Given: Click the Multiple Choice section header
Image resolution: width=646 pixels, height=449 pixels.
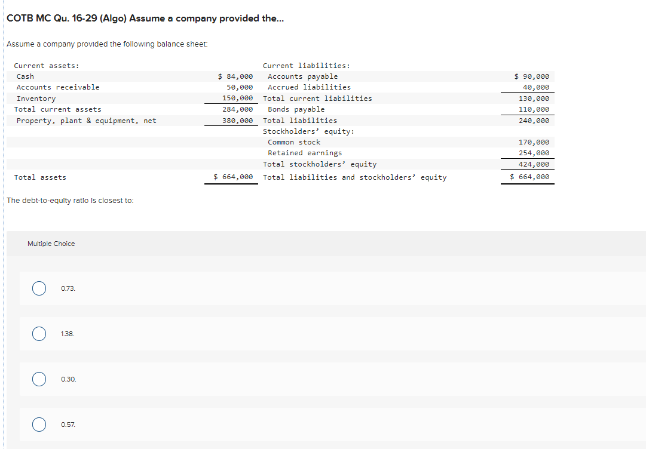Looking at the screenshot, I should 51,243.
